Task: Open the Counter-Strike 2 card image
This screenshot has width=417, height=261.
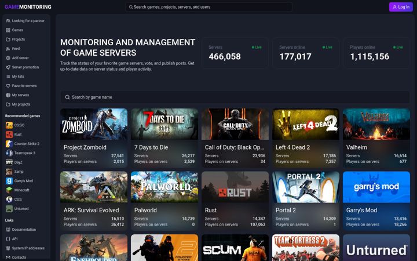Action: click(164, 248)
